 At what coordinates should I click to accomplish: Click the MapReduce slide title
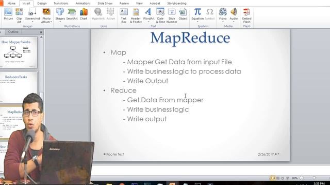(x=190, y=39)
